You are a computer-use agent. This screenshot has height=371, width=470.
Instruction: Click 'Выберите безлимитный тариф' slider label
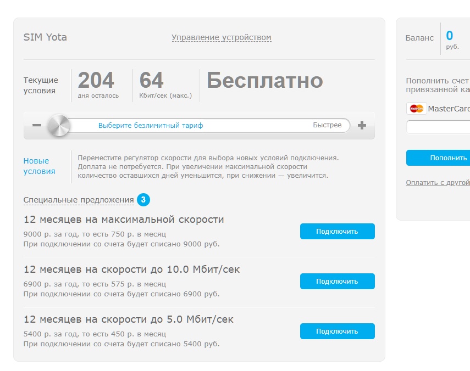pos(151,125)
